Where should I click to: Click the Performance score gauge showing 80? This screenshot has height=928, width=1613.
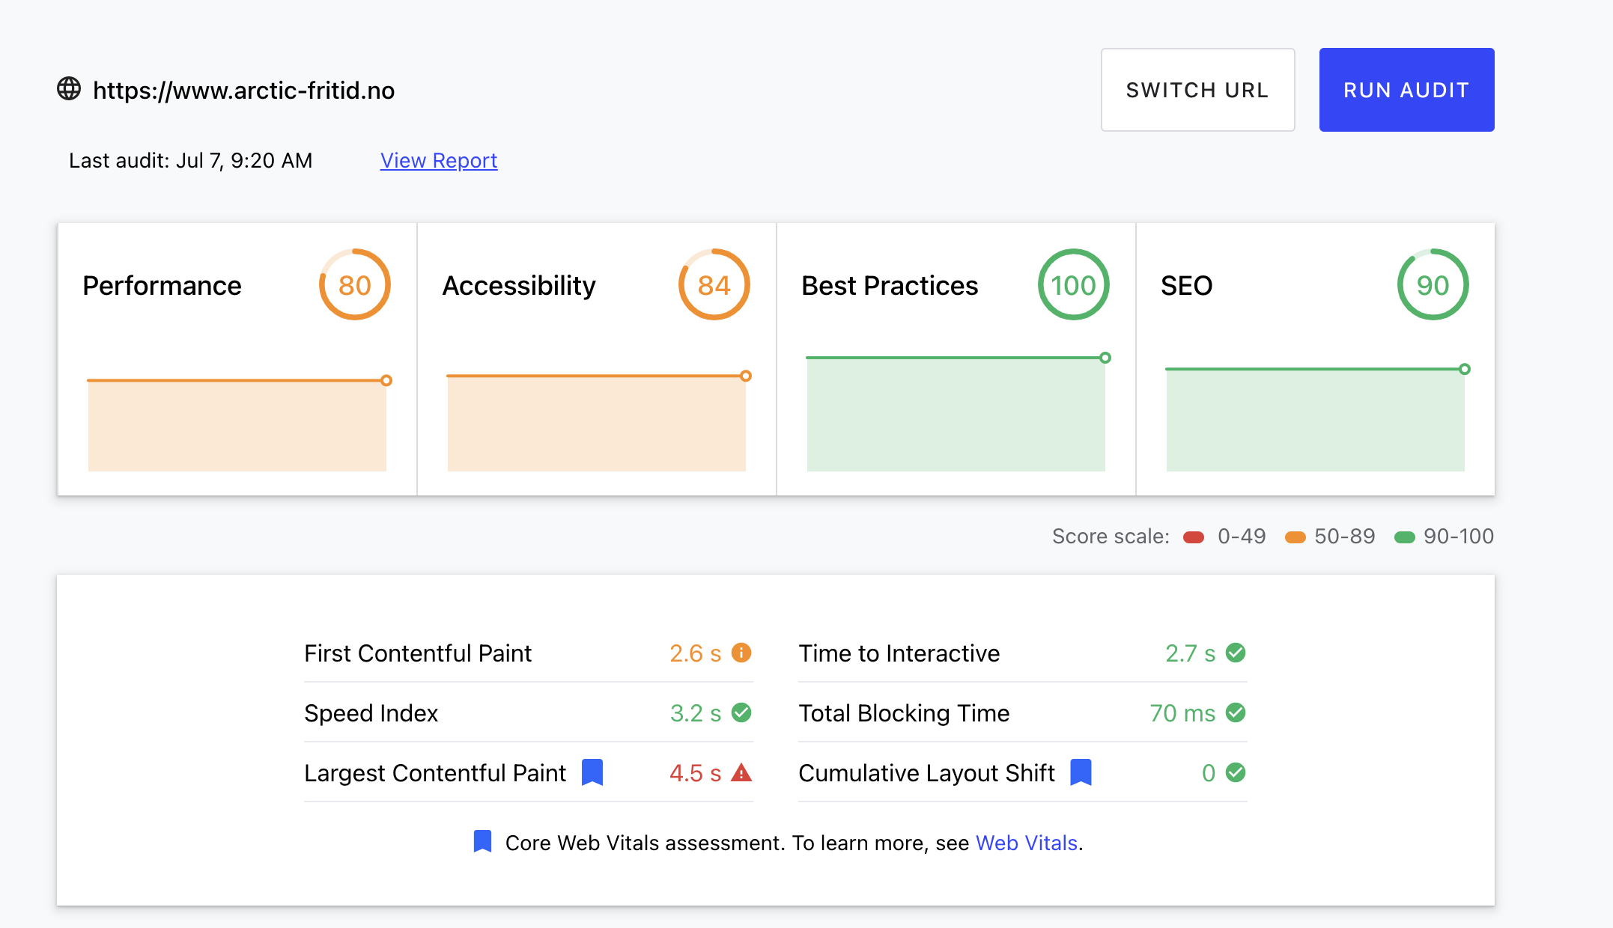click(355, 284)
